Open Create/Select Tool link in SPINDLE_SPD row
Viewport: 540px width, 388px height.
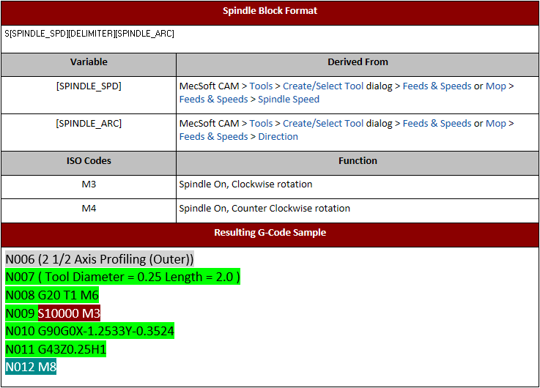(323, 86)
